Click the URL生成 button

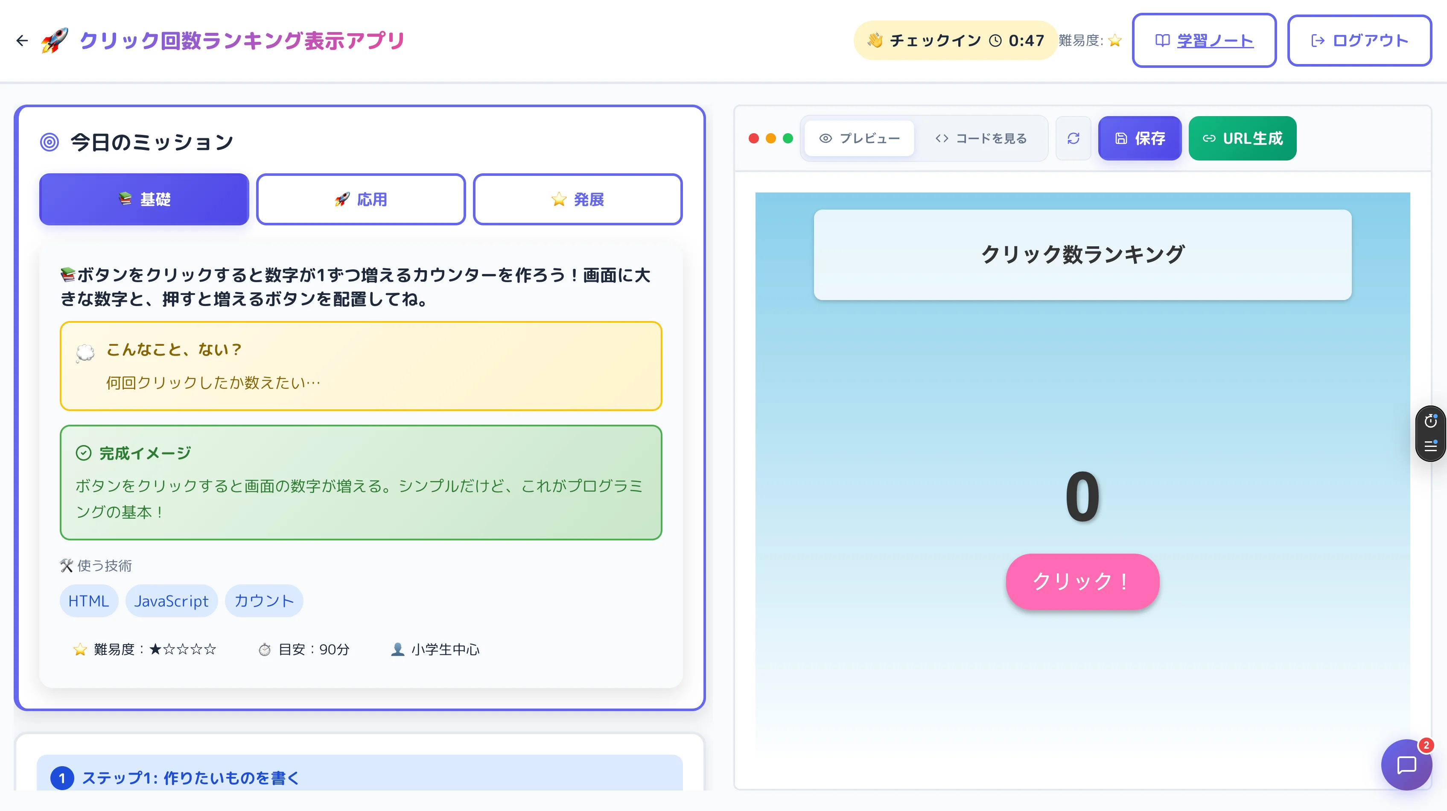(x=1242, y=138)
